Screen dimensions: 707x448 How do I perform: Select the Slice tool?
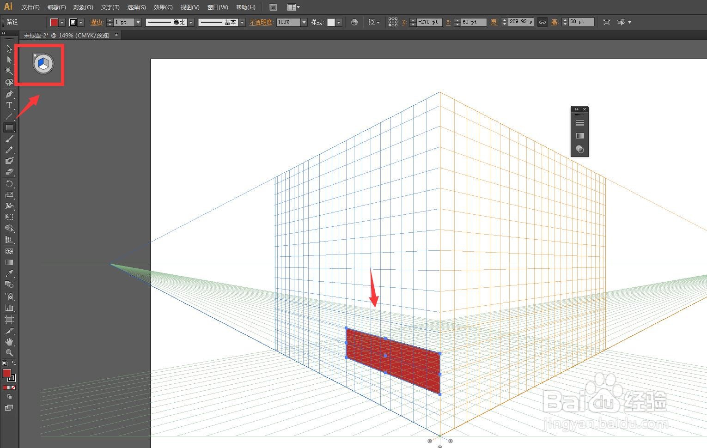(x=9, y=331)
